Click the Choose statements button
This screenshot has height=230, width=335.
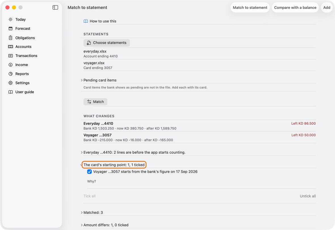(107, 43)
